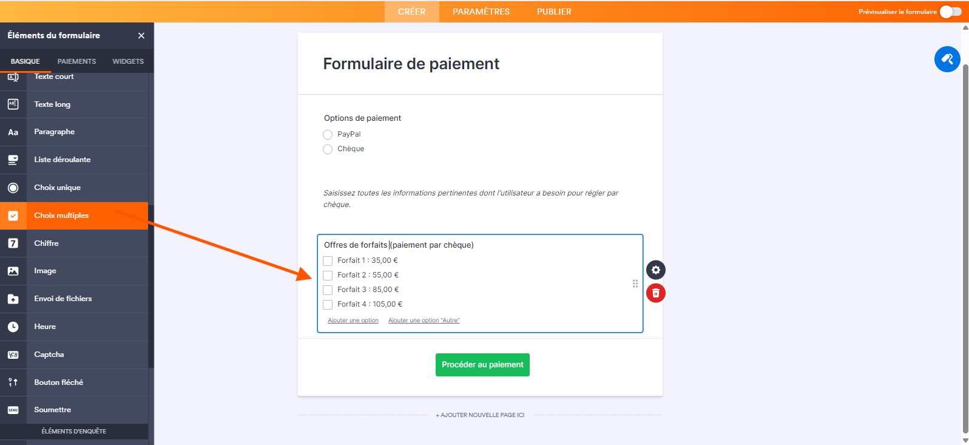Delete the selected field with trash icon
Viewport: 969px width, 445px height.
(x=655, y=293)
